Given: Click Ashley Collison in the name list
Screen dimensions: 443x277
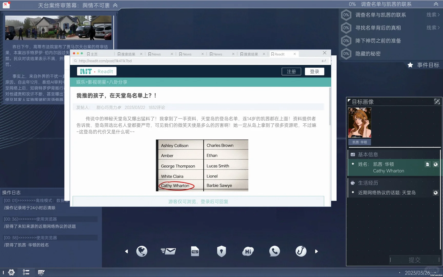Looking at the screenshot, I should (175, 145).
